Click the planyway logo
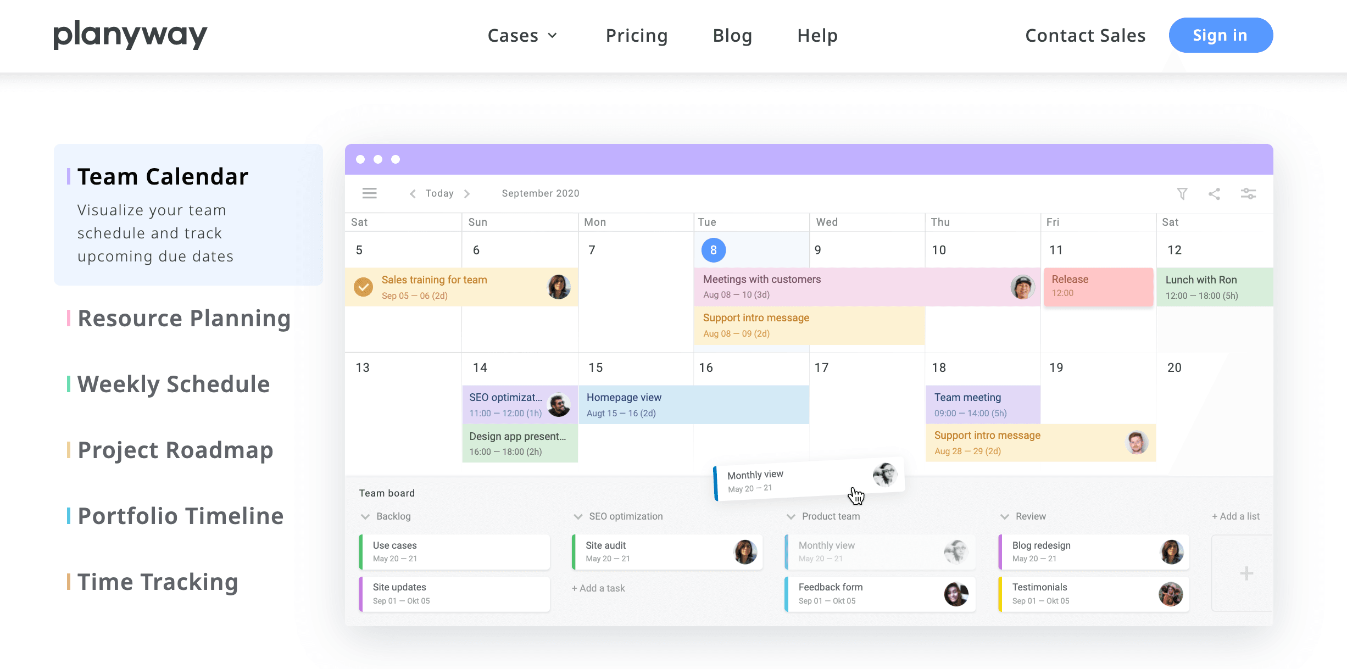This screenshot has width=1347, height=669. coord(130,35)
